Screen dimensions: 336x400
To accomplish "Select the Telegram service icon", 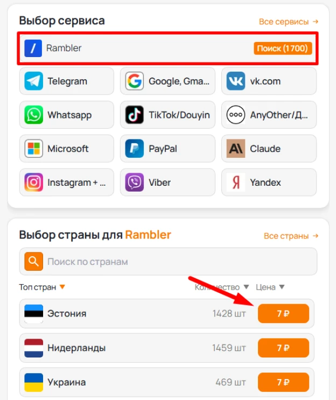I will tap(34, 81).
